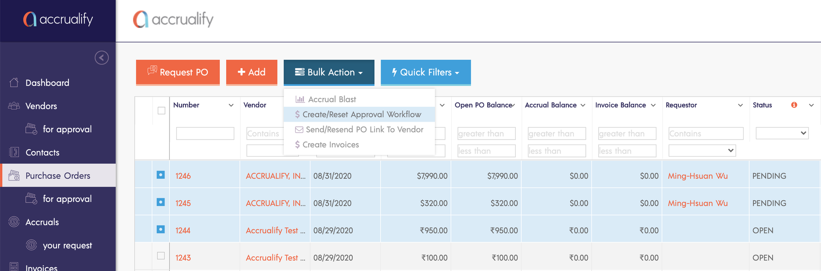
Task: Click OPEN status for PO 1243
Action: pos(763,258)
